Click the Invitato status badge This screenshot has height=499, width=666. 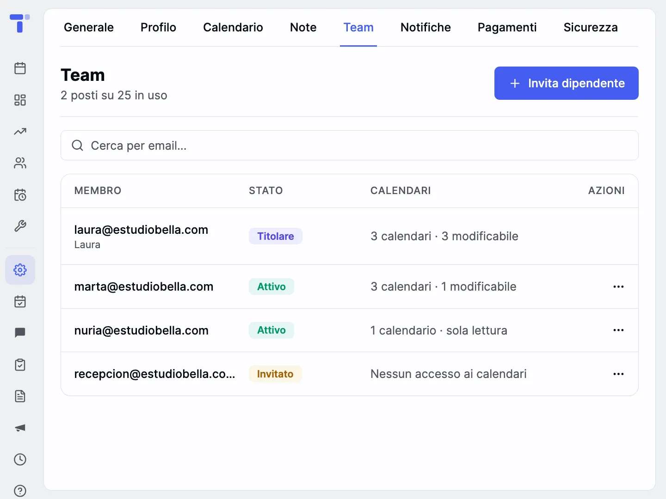point(275,374)
